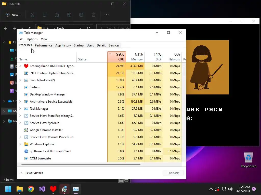Expand the Antimalware Service Executable row

(20, 102)
